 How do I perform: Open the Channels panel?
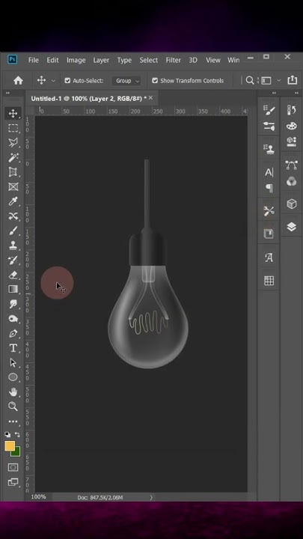tap(292, 181)
